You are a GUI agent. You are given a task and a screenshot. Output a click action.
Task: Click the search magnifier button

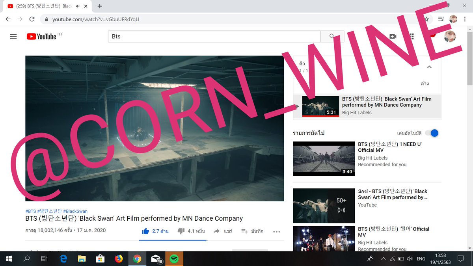pos(332,36)
